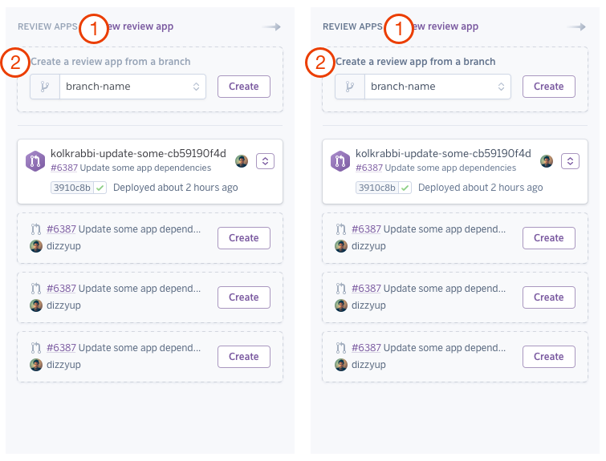The image size is (606, 461).
Task: Click 'Deployed about 2 hours ago' in right panel
Action: (481, 188)
